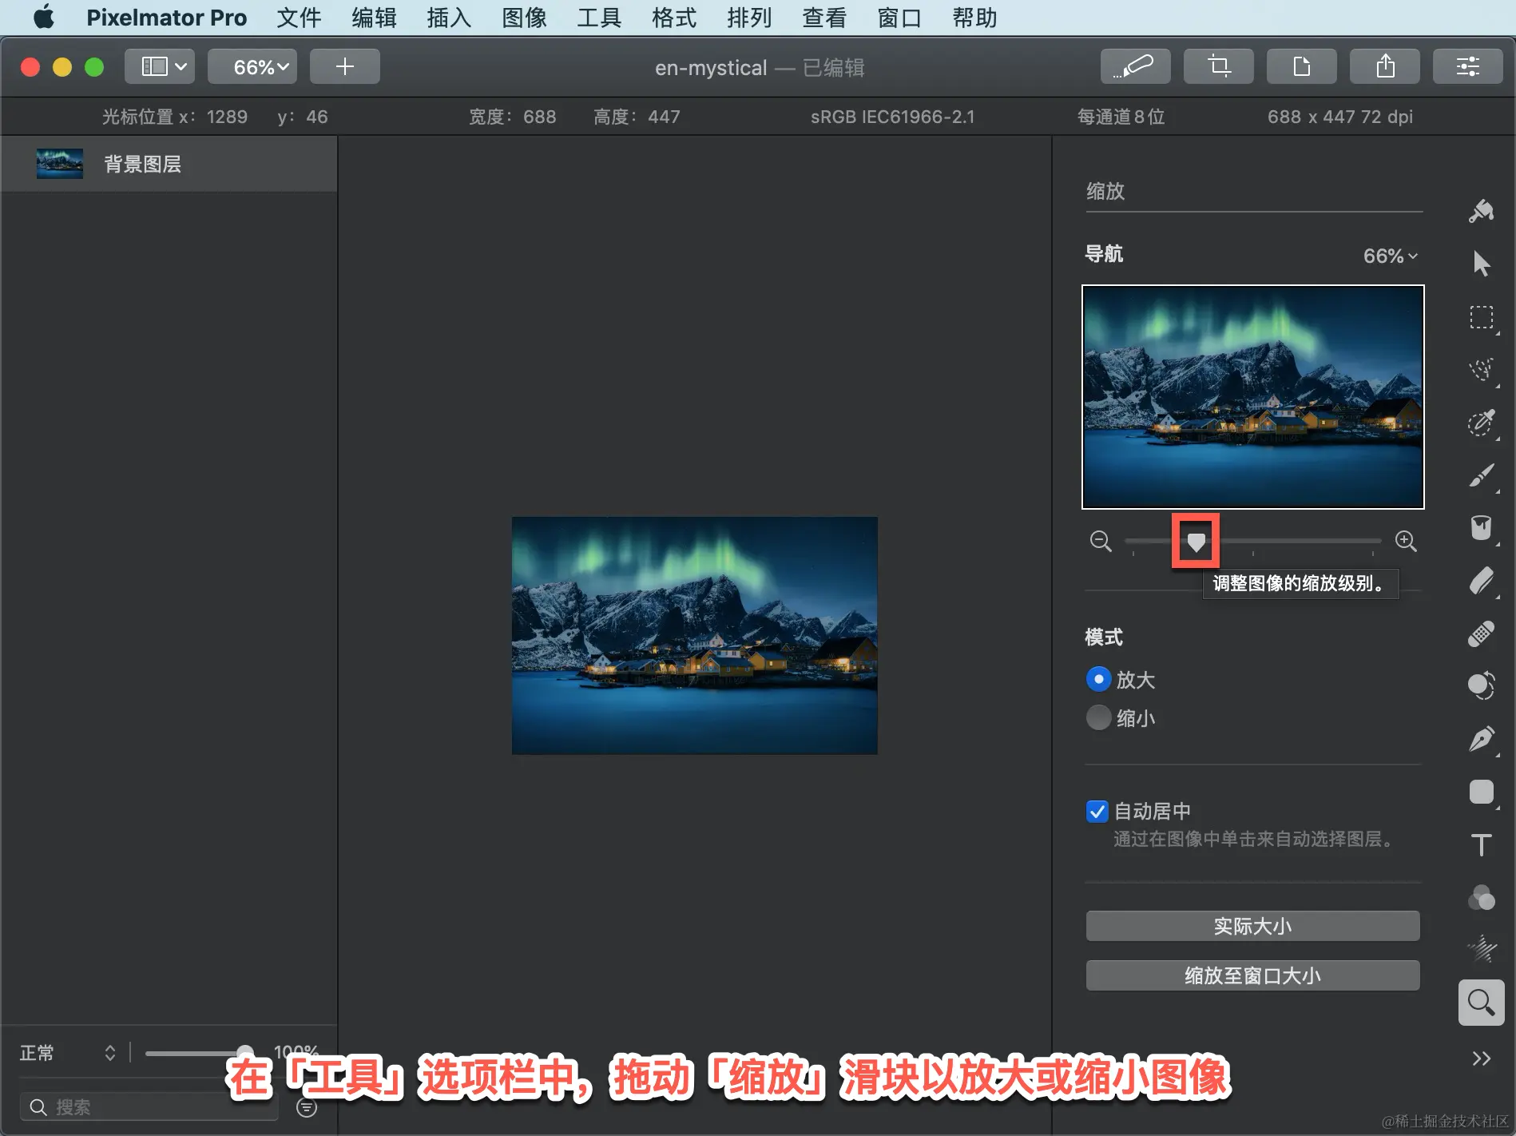1516x1136 pixels.
Task: Select the Shape tool
Action: click(1482, 792)
